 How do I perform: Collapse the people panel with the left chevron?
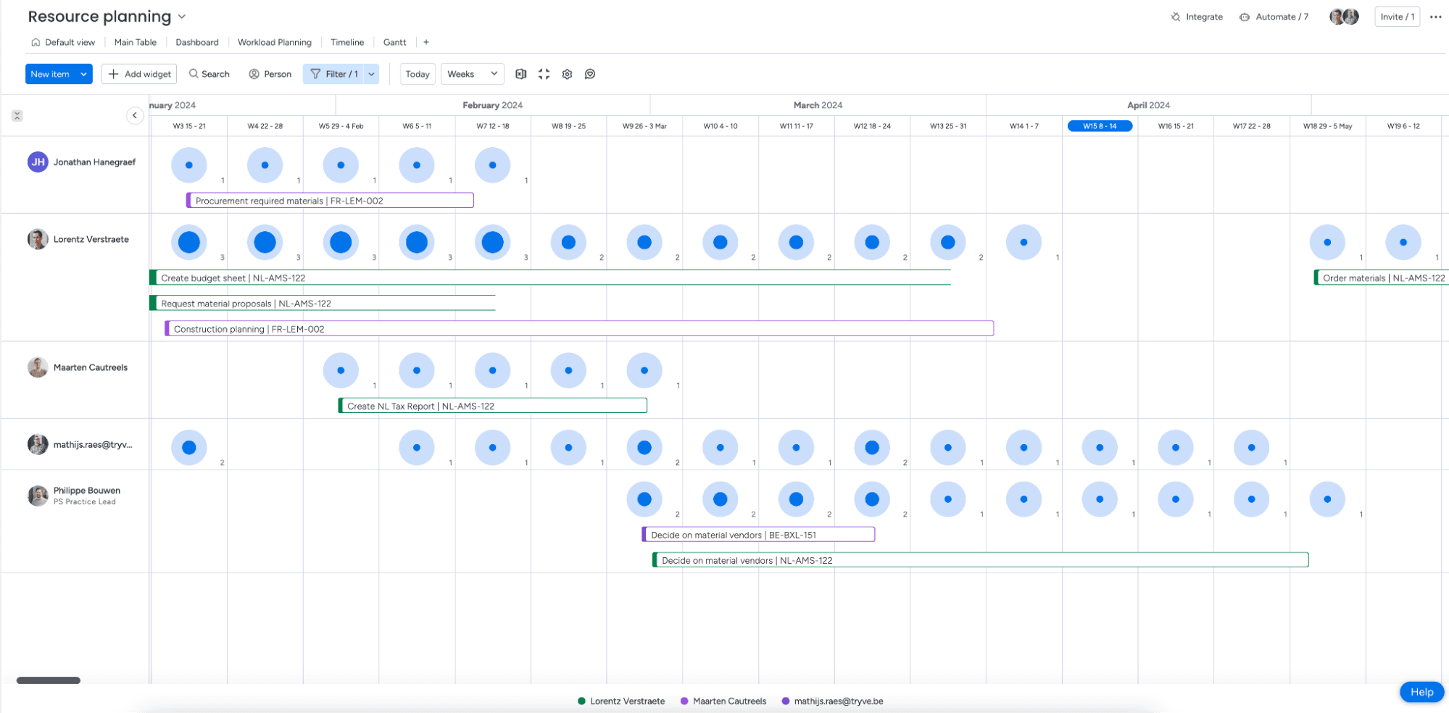coord(135,115)
